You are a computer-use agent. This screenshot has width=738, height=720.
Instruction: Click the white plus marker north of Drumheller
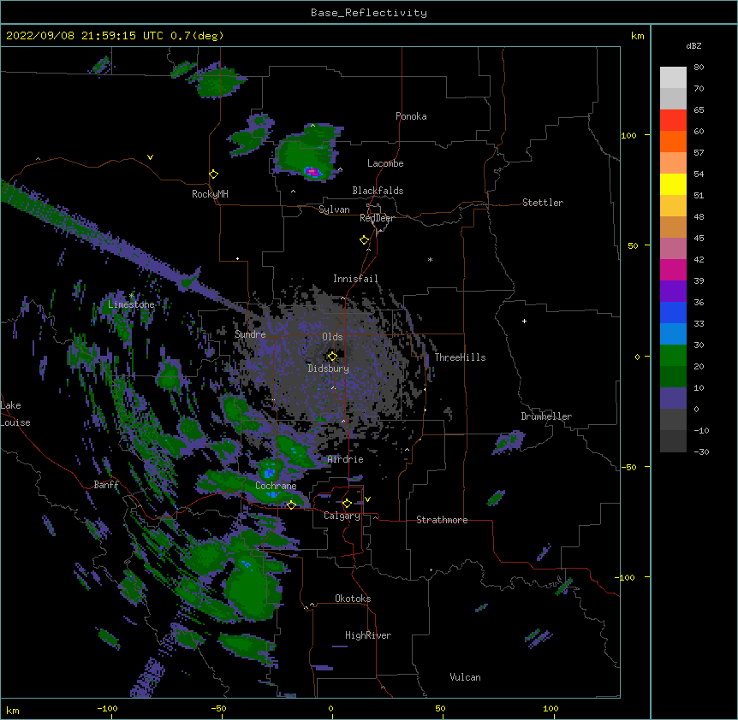pyautogui.click(x=524, y=322)
